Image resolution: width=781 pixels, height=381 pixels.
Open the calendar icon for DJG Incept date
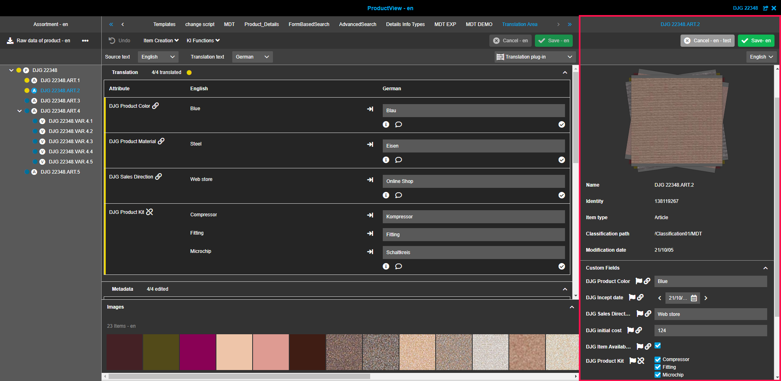point(694,298)
